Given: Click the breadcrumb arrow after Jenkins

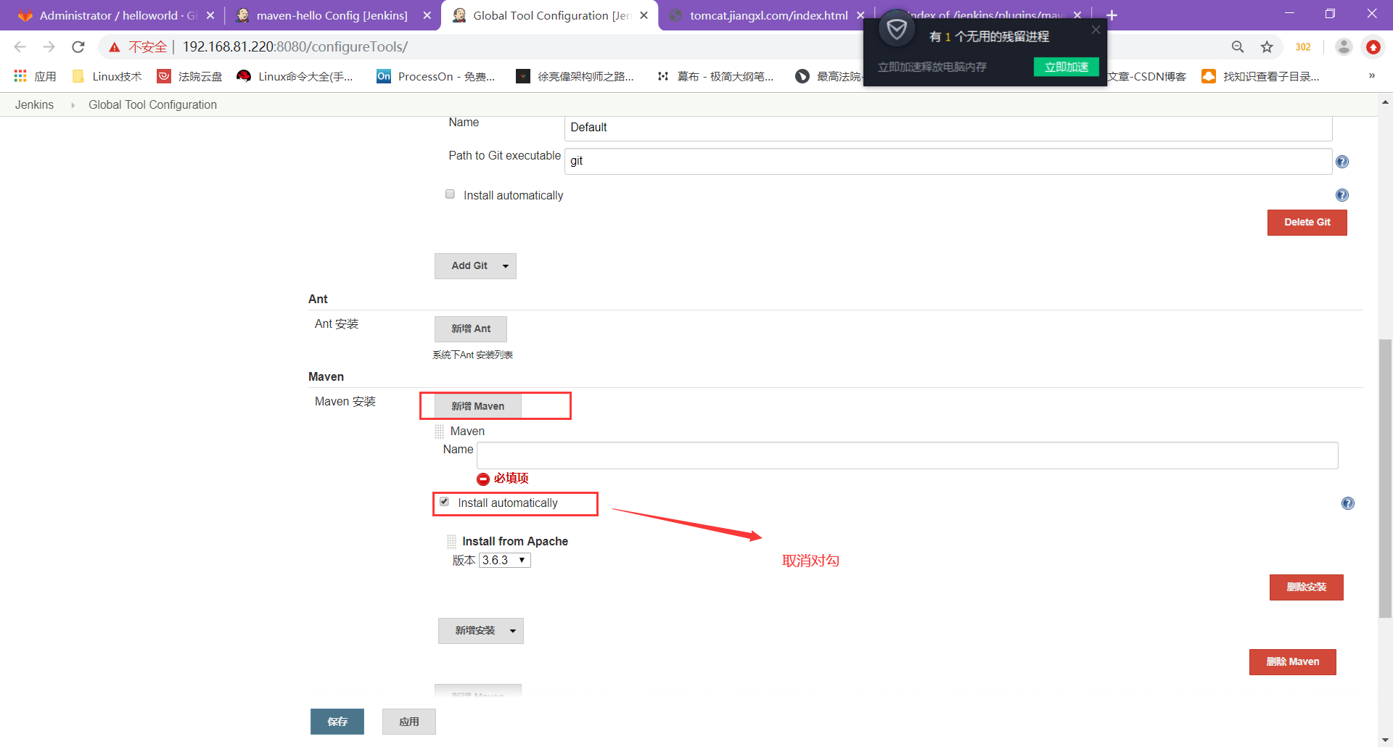Looking at the screenshot, I should (x=73, y=105).
